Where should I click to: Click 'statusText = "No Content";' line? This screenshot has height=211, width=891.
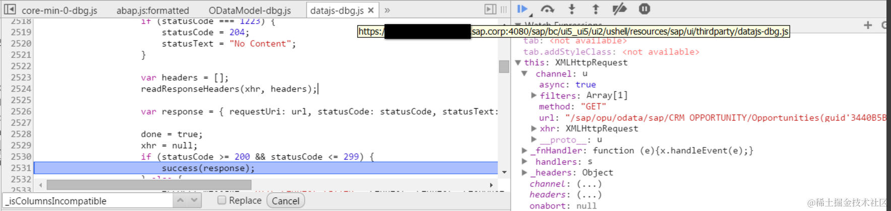229,44
